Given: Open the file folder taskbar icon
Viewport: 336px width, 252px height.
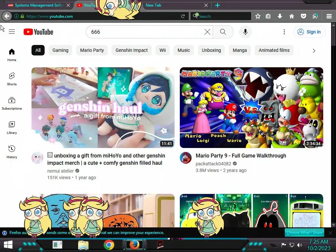Looking at the screenshot, I should [83, 245].
